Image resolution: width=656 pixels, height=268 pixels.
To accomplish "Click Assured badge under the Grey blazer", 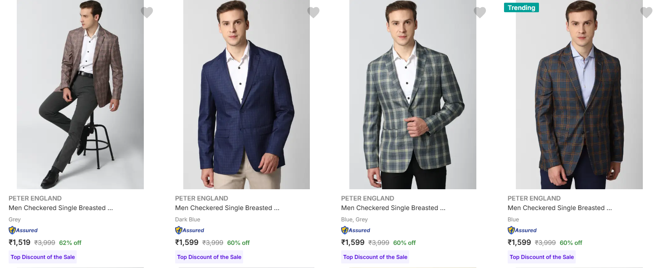I will coord(23,230).
